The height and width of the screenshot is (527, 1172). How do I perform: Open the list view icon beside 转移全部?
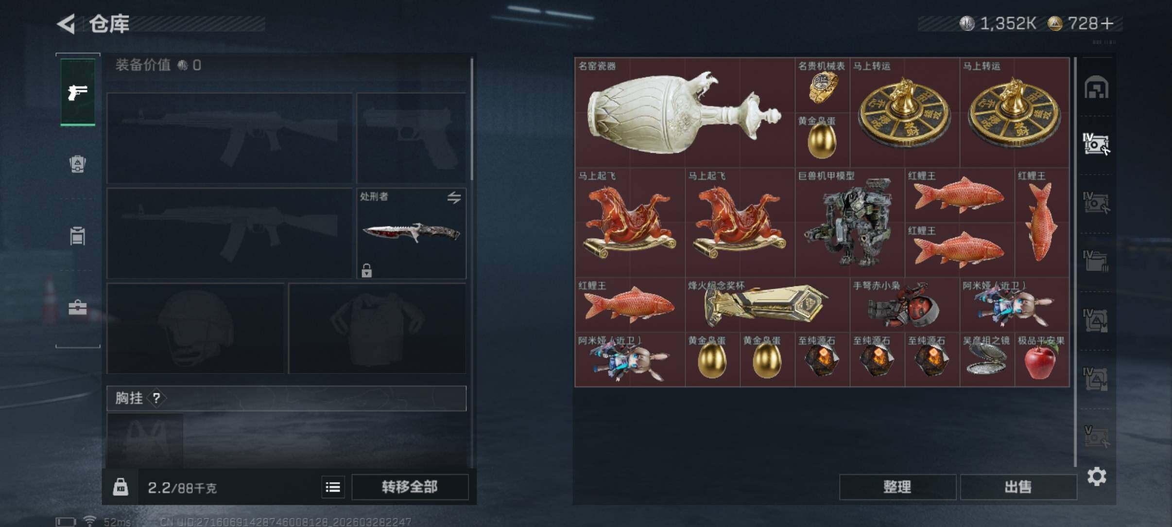coord(333,487)
